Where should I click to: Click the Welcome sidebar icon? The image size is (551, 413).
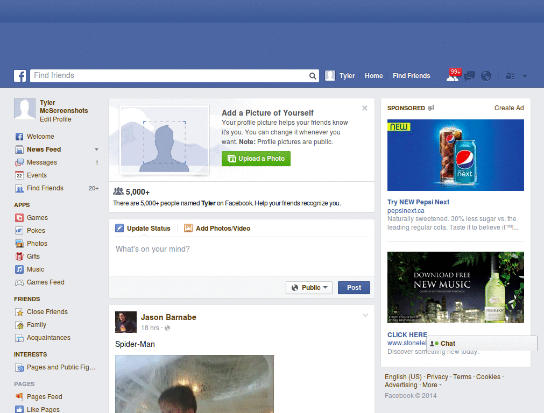19,137
